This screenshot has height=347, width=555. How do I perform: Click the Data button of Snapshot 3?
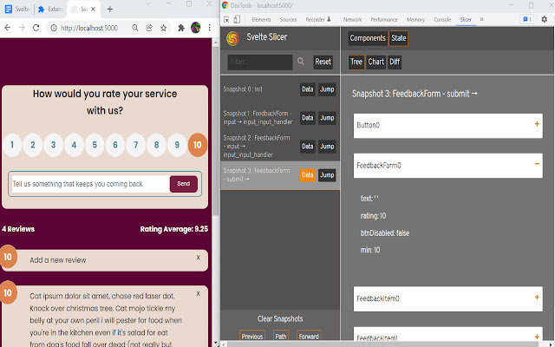tap(307, 175)
